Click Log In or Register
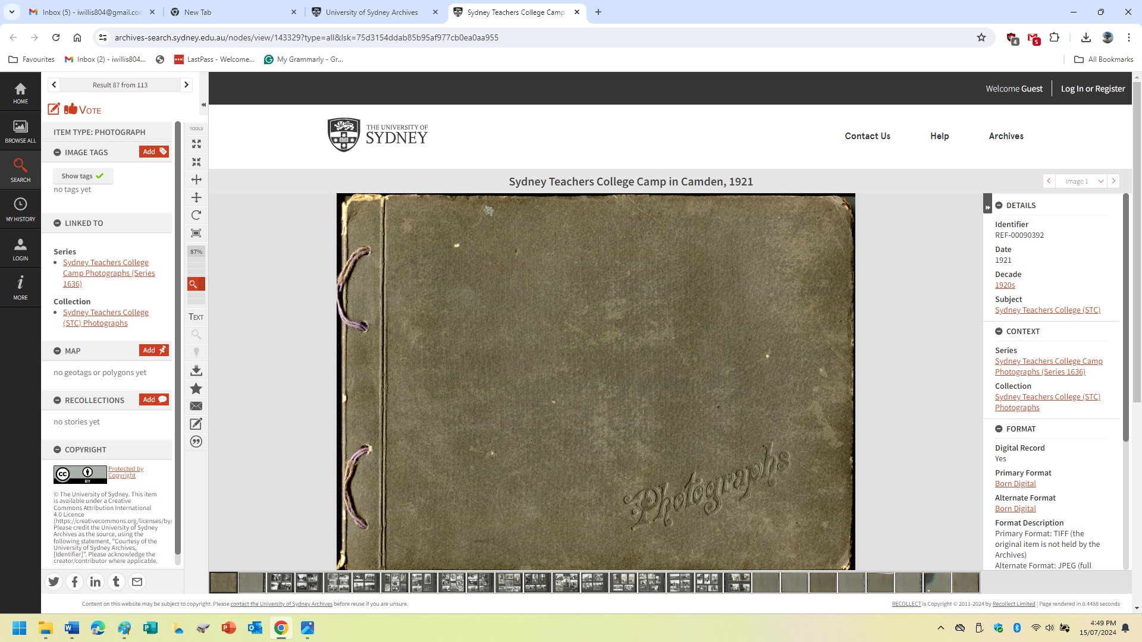The width and height of the screenshot is (1142, 642). coord(1093,89)
